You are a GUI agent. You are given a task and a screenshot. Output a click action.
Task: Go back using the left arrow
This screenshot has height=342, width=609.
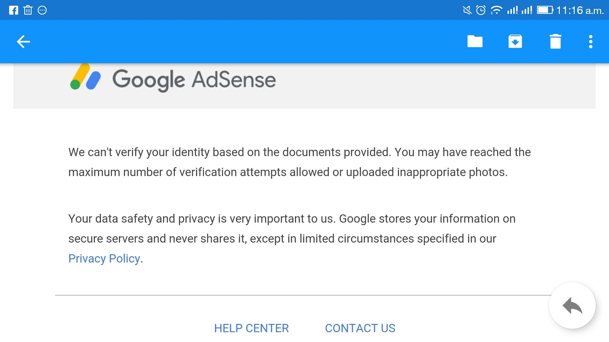23,41
